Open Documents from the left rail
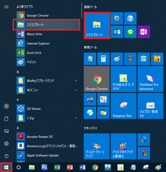 pos(7,119)
